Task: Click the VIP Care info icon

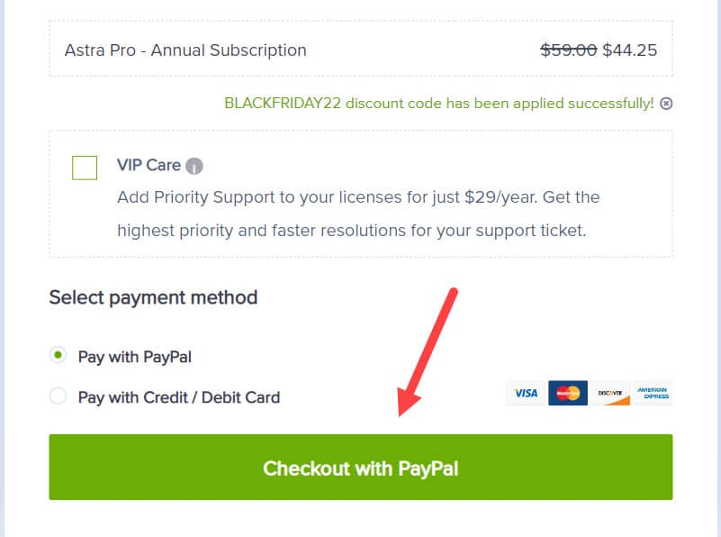Action: tap(194, 167)
